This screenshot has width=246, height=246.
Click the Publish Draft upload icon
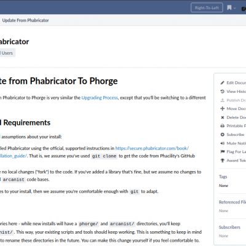click(223, 100)
